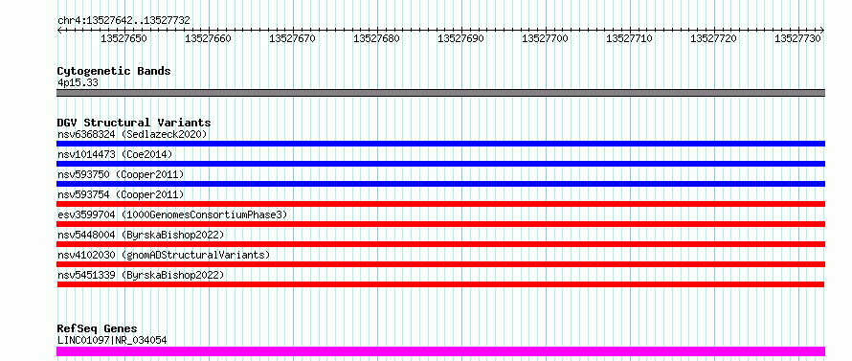The height and width of the screenshot is (361, 852).
Task: Click the chr4:13527642..13527732 region label
Action: point(123,21)
